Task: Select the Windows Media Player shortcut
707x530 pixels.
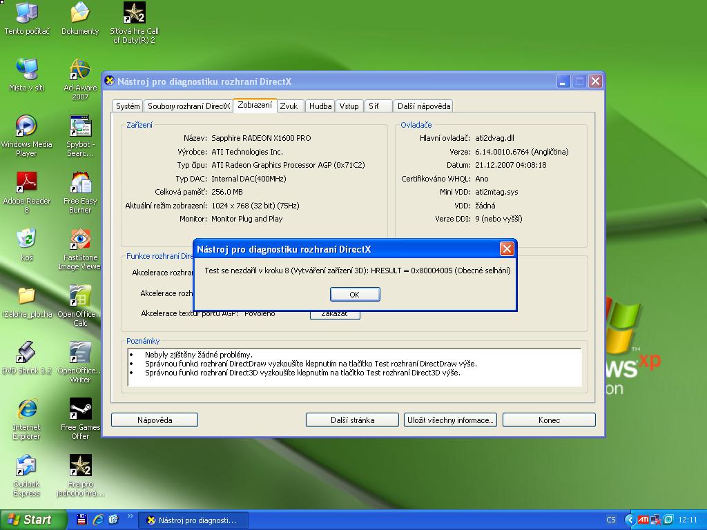Action: point(27,136)
